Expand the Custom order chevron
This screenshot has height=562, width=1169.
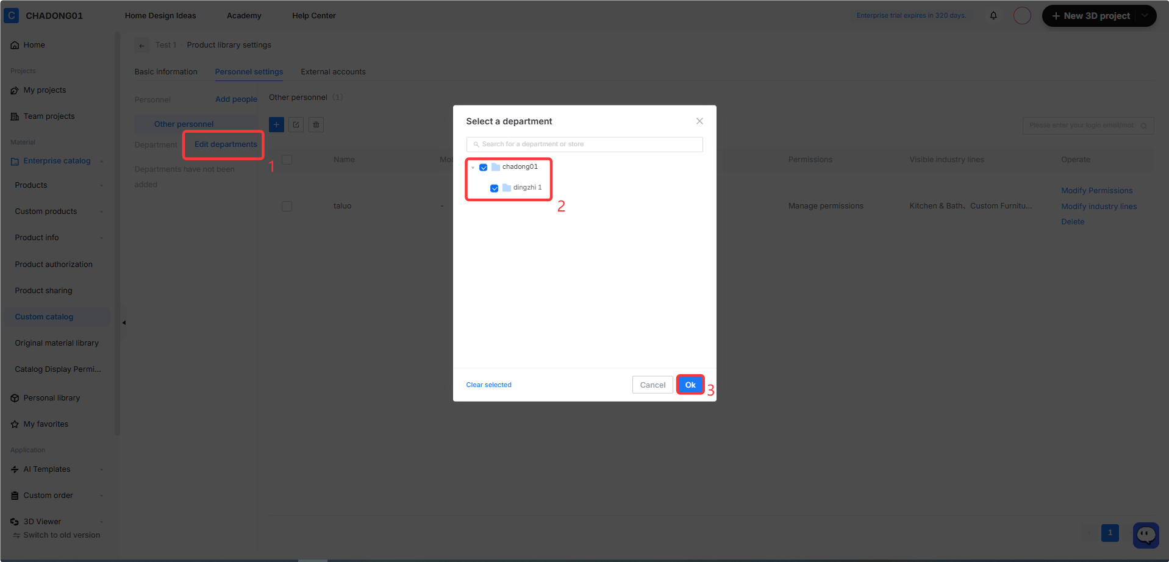[101, 496]
